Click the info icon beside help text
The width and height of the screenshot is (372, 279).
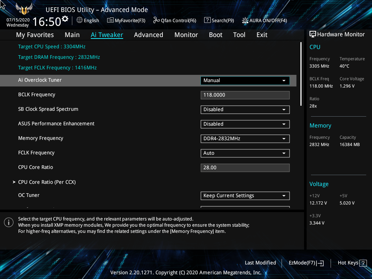click(9, 222)
